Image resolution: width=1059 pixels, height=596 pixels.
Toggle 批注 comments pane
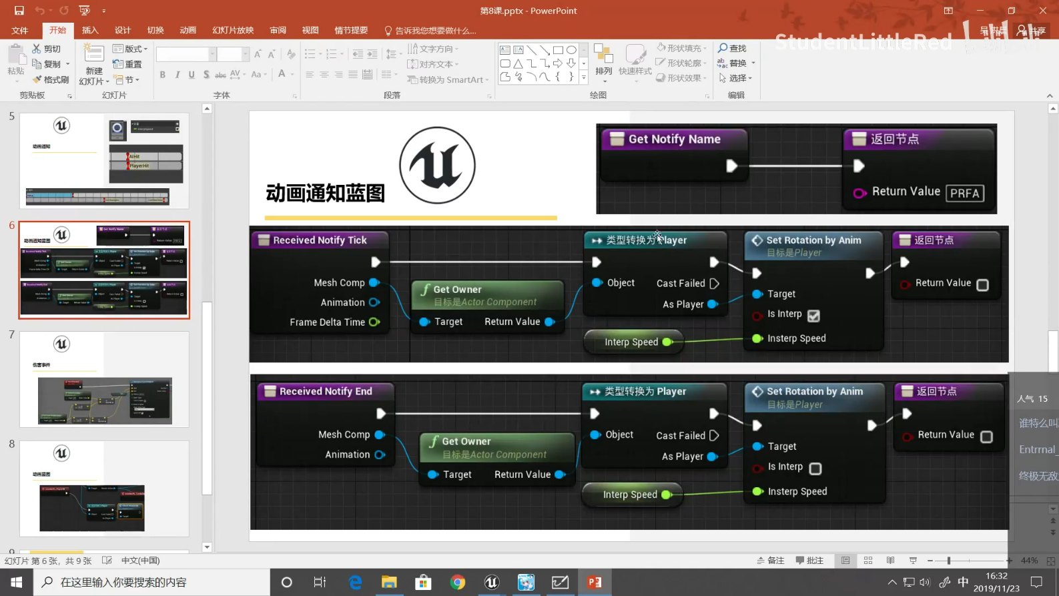click(810, 561)
